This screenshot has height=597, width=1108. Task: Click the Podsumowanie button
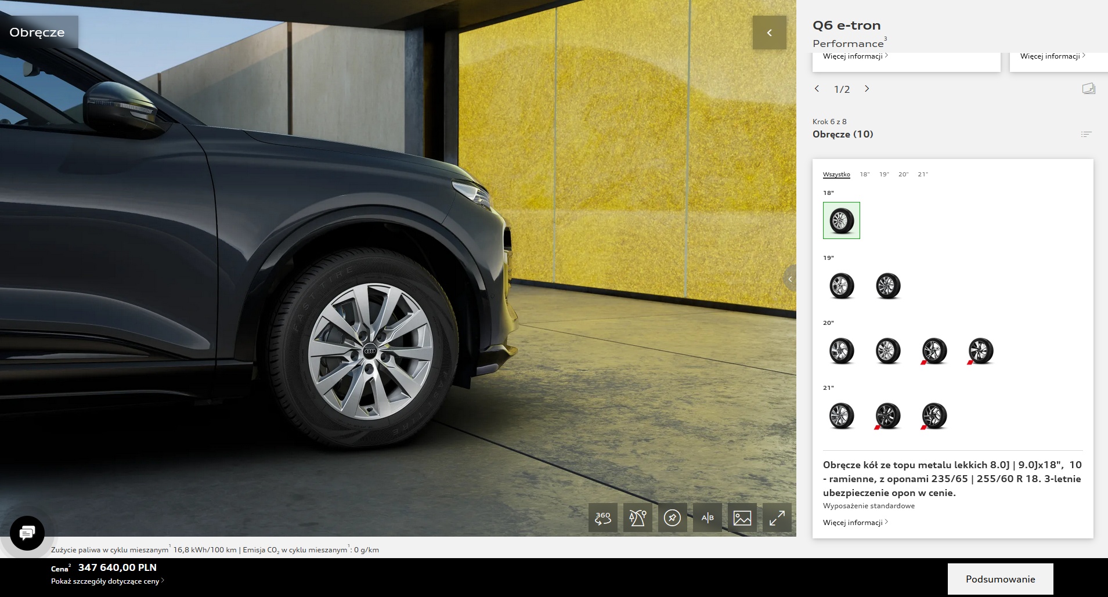[1001, 579]
